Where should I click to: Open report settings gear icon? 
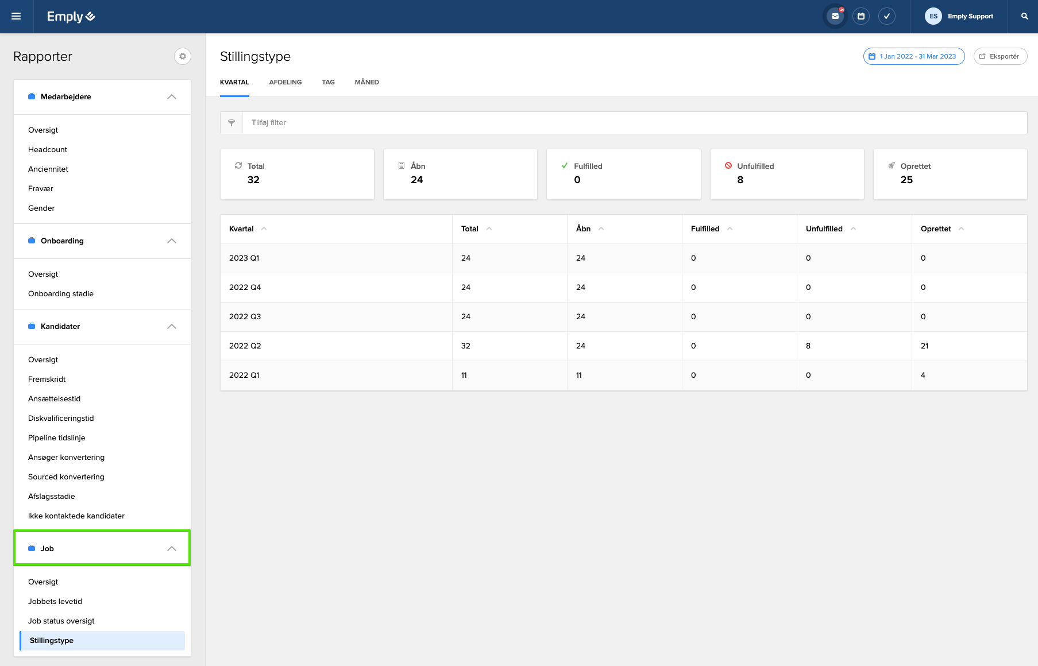click(183, 56)
